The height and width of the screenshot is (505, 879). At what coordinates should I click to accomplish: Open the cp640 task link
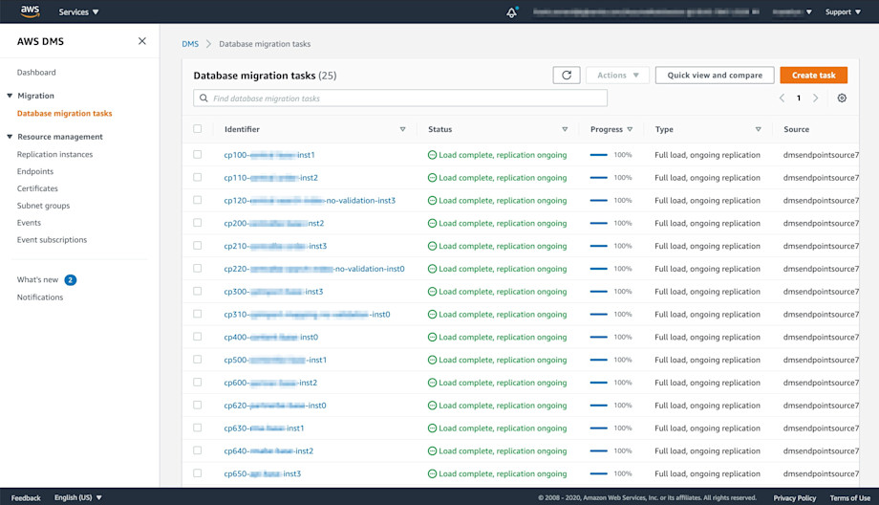click(268, 451)
